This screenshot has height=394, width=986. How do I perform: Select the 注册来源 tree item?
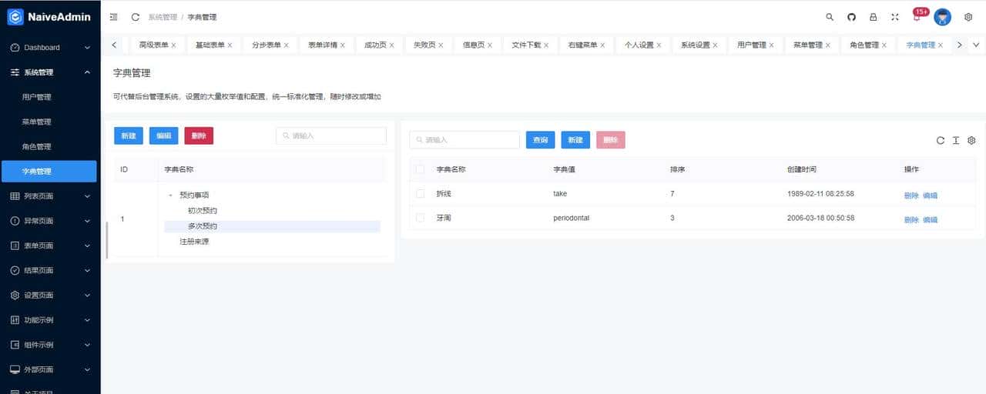tap(194, 242)
